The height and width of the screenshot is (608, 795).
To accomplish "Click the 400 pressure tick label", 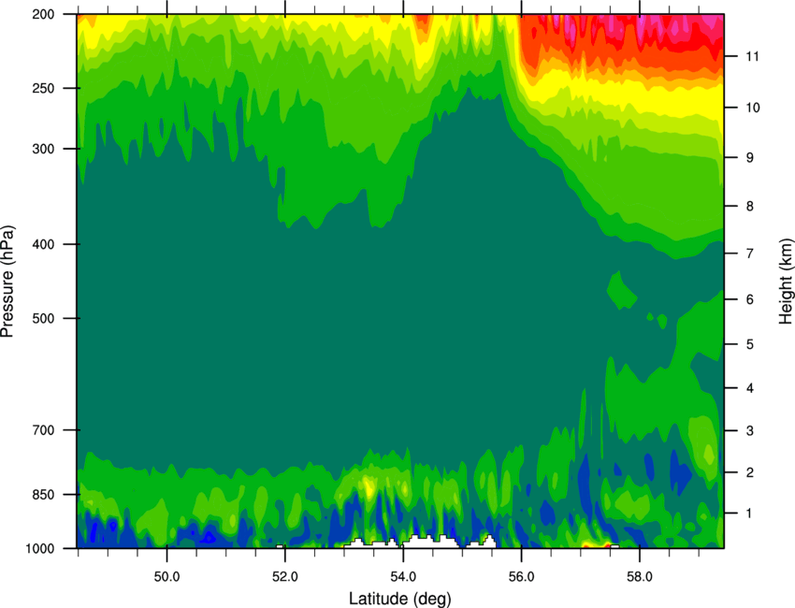I will click(x=43, y=244).
